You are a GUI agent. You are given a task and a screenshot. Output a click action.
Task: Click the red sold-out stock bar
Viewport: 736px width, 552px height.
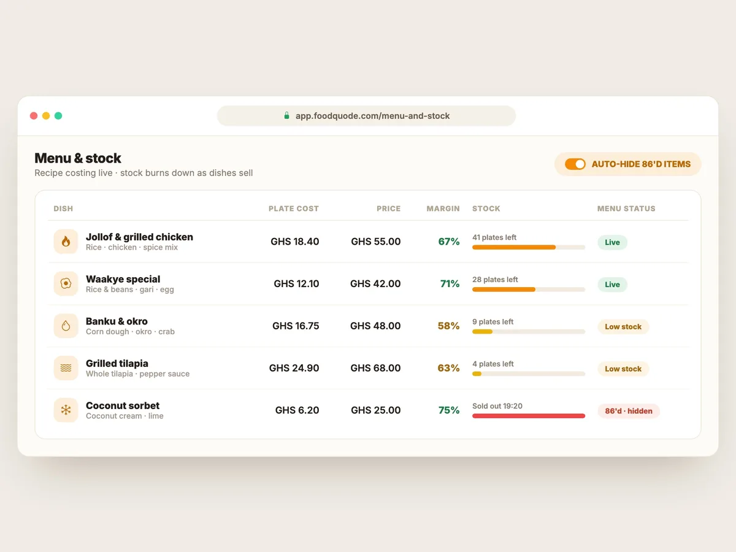tap(529, 416)
